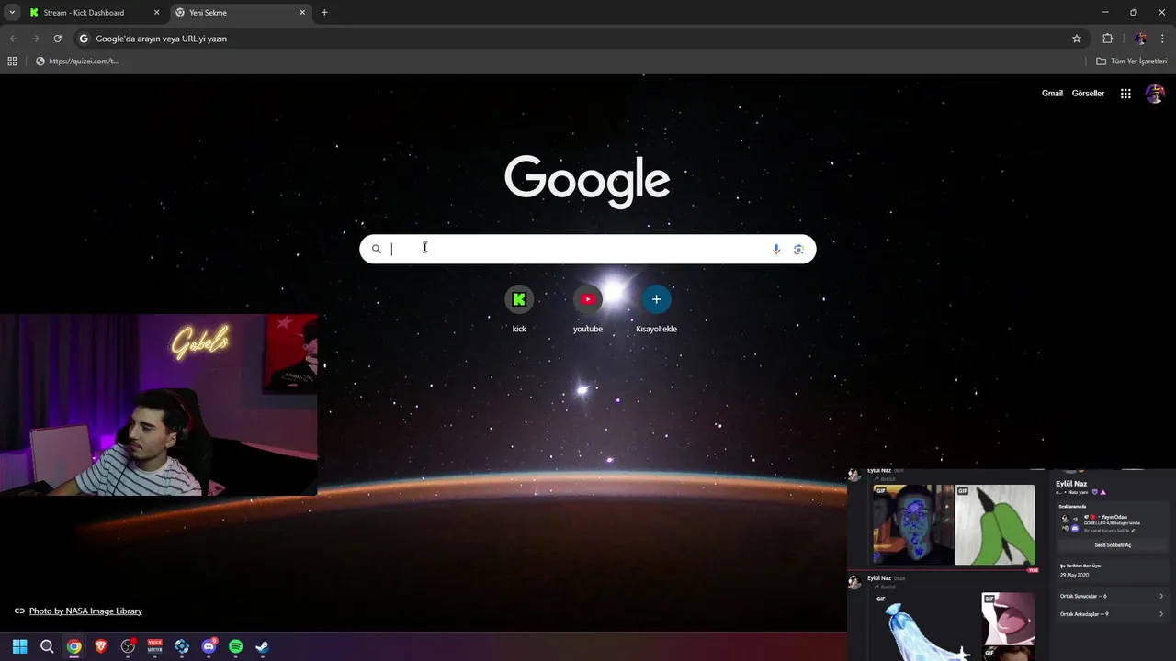1176x661 pixels.
Task: Open the Chrome extensions puzzle icon
Action: (1107, 39)
